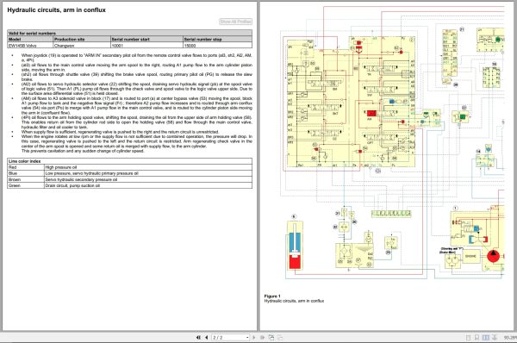This screenshot has height=343, width=517.
Task: Click the page title Hydraulic circuits, arm in conflux
Action: [x=56, y=9]
